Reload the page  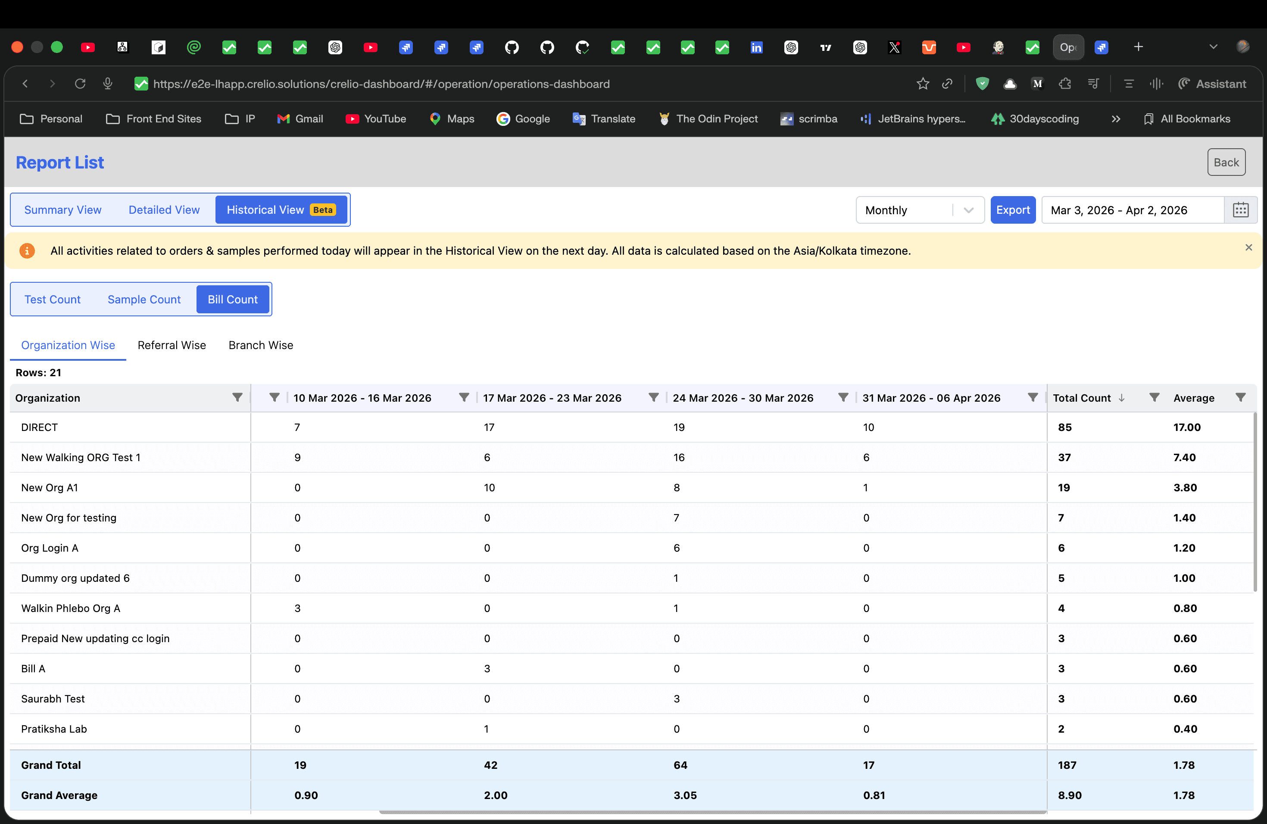coord(80,84)
